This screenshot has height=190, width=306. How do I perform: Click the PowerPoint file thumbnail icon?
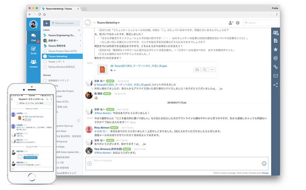(x=102, y=69)
